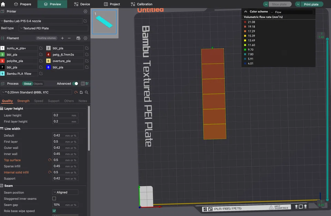The image size is (331, 216).
Task: Open the printer preset dropdown
Action: point(41,21)
